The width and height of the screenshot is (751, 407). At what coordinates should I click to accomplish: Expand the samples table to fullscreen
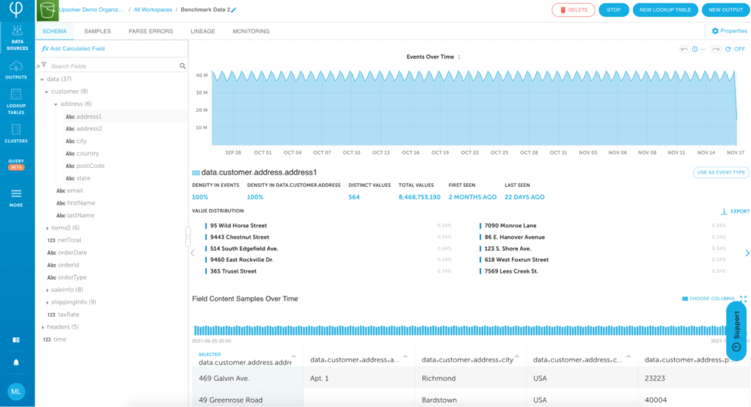click(743, 298)
